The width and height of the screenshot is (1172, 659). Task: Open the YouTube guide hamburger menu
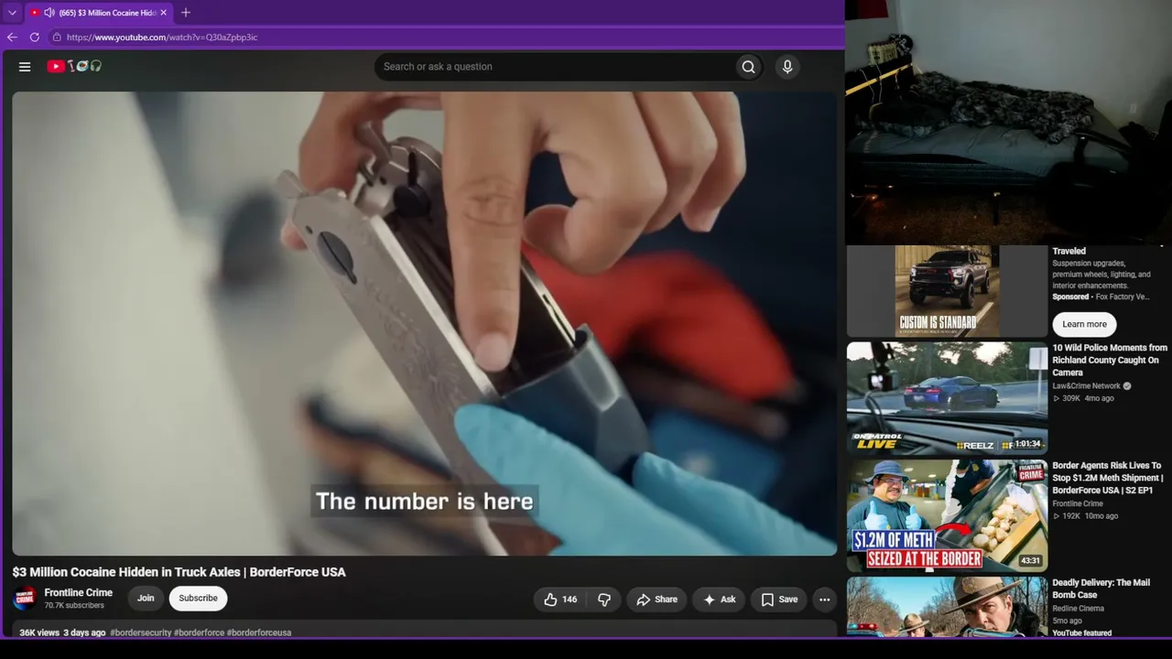25,67
